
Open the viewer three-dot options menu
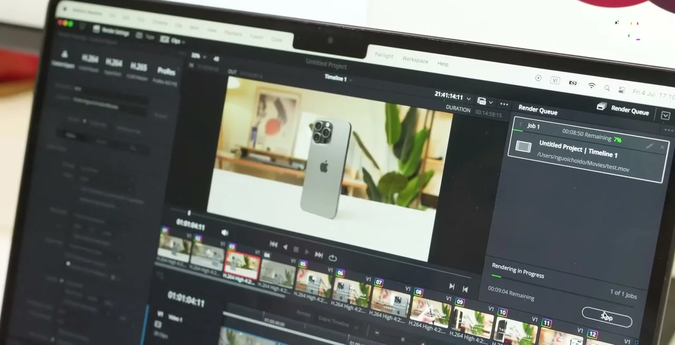point(504,104)
